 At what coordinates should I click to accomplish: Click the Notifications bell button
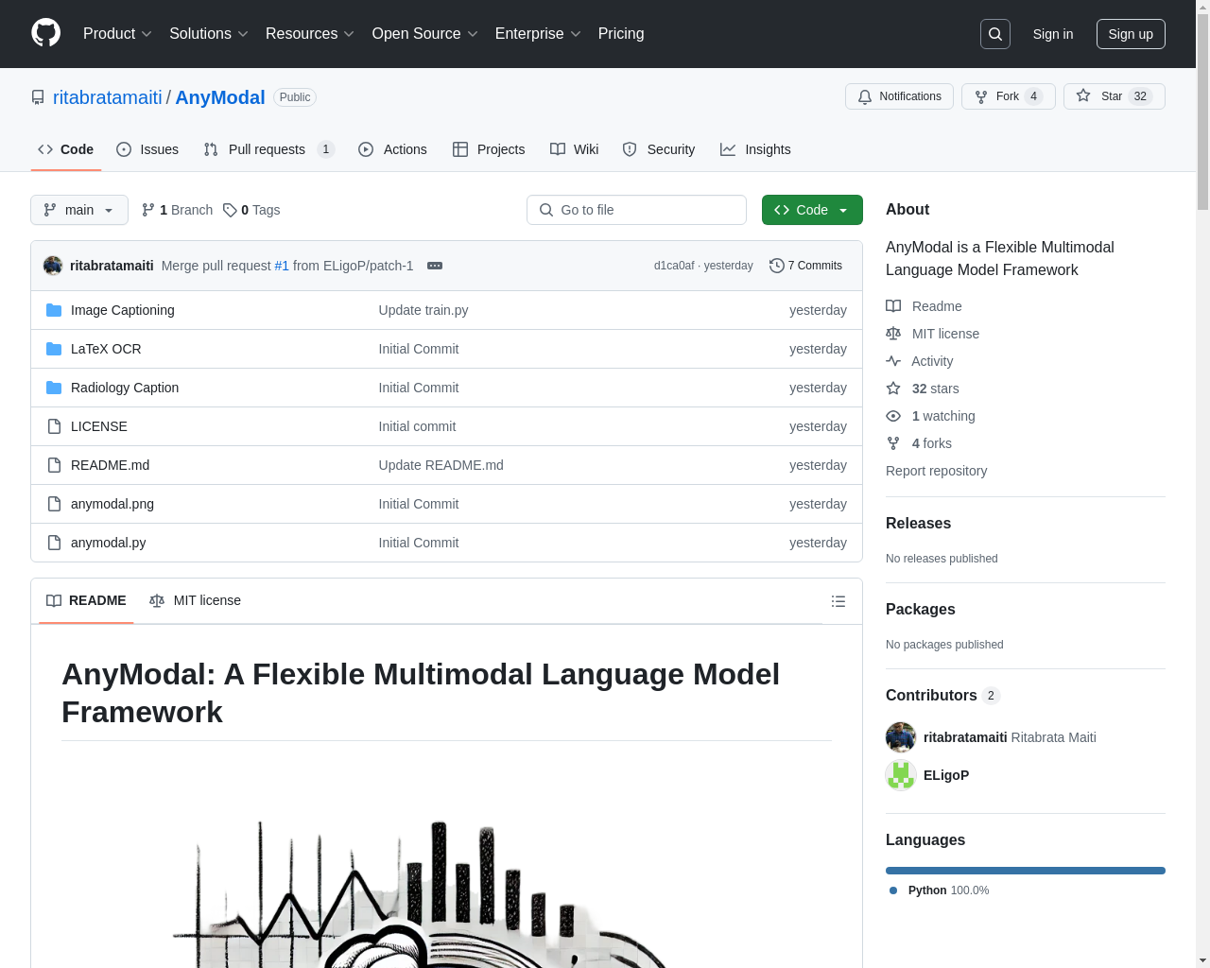pyautogui.click(x=899, y=96)
